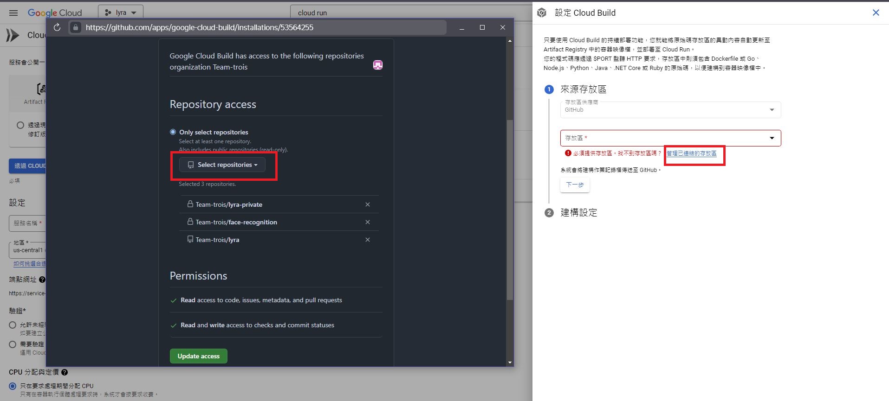Select the 允許未經驗證 authentication radio
The image size is (889, 401).
(x=13, y=325)
